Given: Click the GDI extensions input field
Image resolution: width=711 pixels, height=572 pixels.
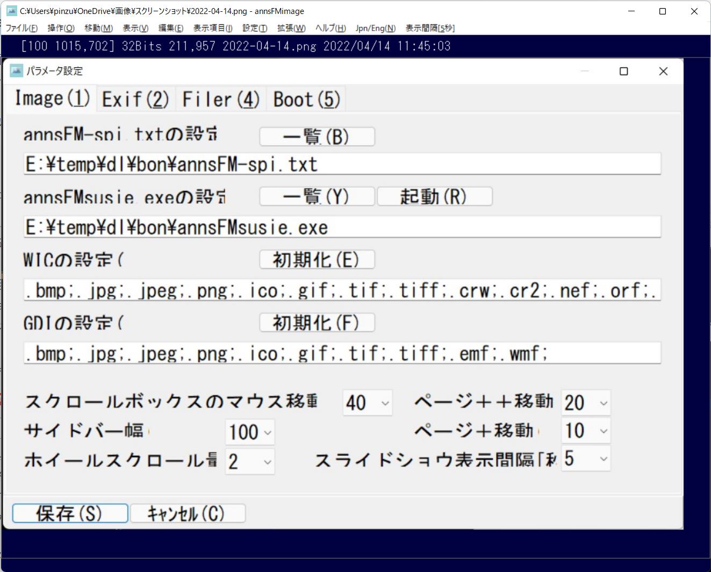Looking at the screenshot, I should [x=342, y=353].
